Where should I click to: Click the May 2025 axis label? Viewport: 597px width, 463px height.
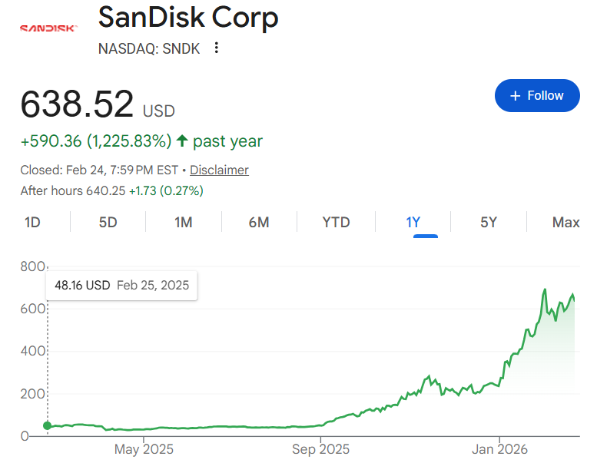pyautogui.click(x=144, y=449)
